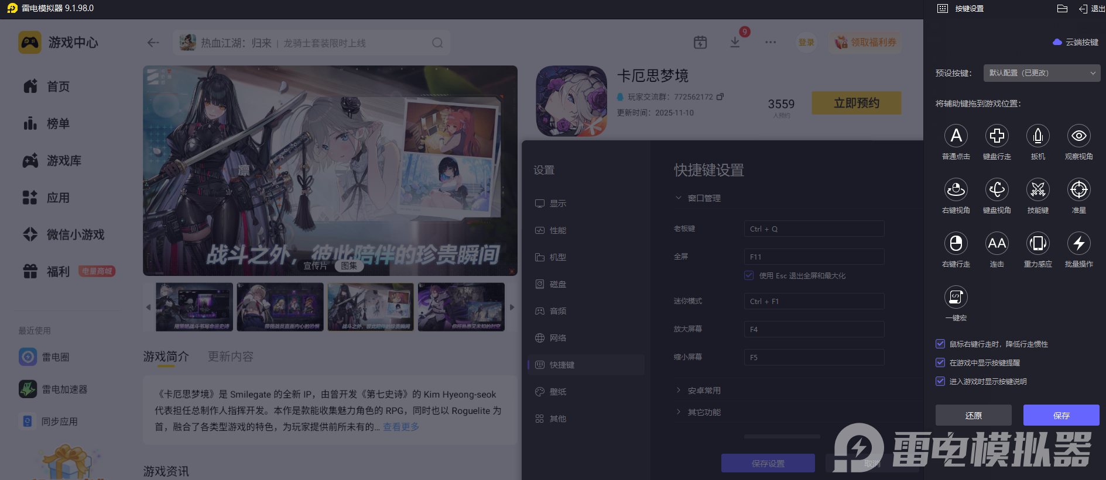Viewport: 1106px width, 480px height.
Task: Select 快捷键 settings category
Action: [586, 365]
